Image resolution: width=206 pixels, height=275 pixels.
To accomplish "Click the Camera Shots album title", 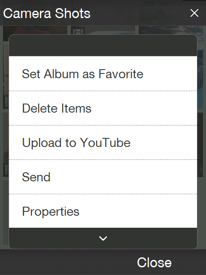I will coord(47,13).
